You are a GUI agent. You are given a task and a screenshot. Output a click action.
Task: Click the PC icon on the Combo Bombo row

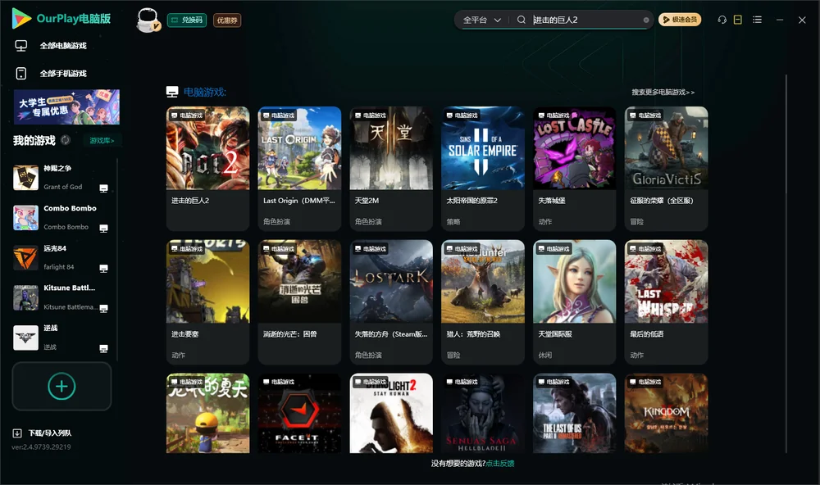(103, 229)
